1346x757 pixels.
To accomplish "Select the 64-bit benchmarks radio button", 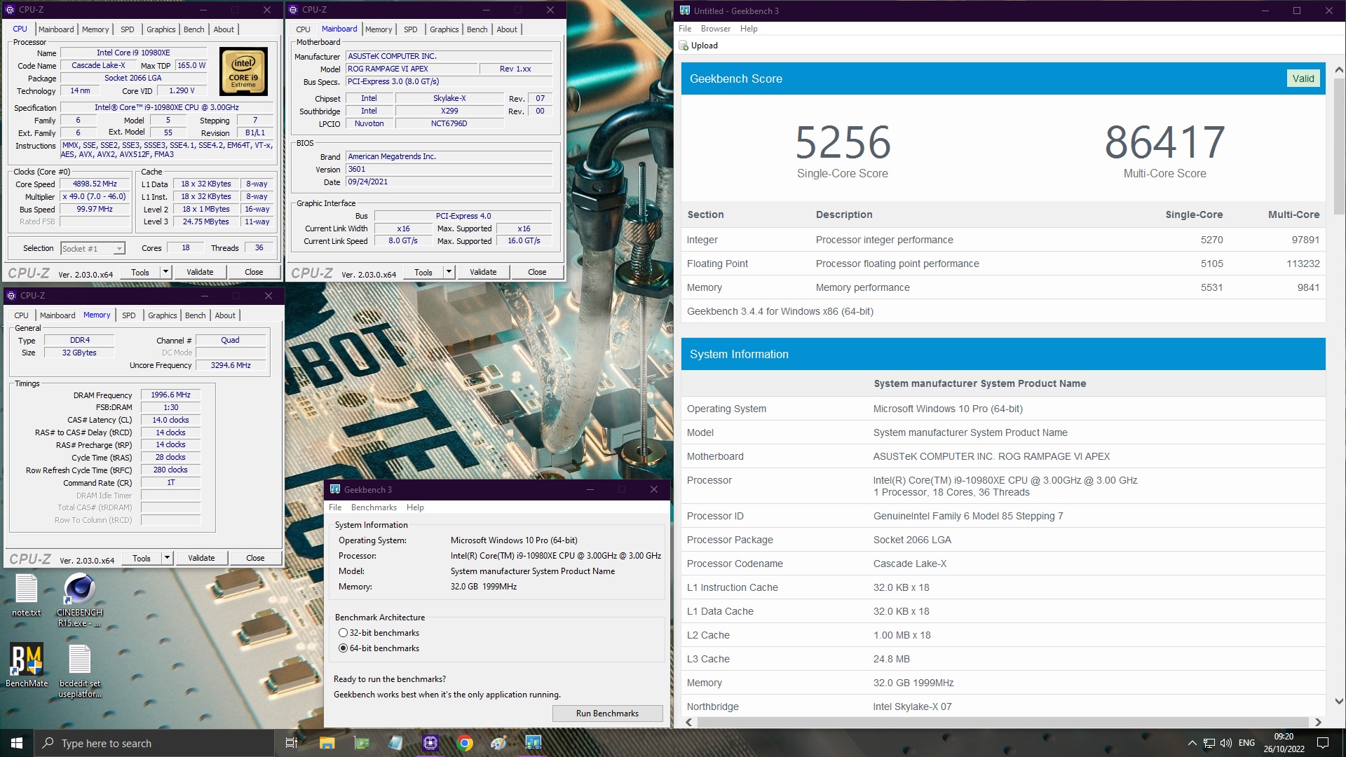I will point(343,648).
